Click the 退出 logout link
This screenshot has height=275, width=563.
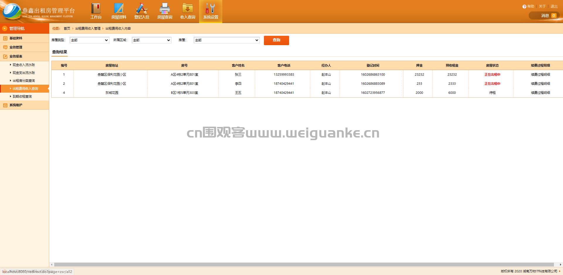pos(554,6)
